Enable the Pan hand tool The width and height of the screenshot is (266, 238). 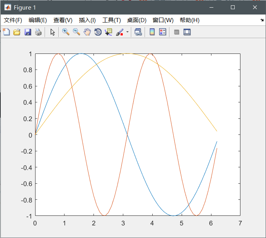87,32
